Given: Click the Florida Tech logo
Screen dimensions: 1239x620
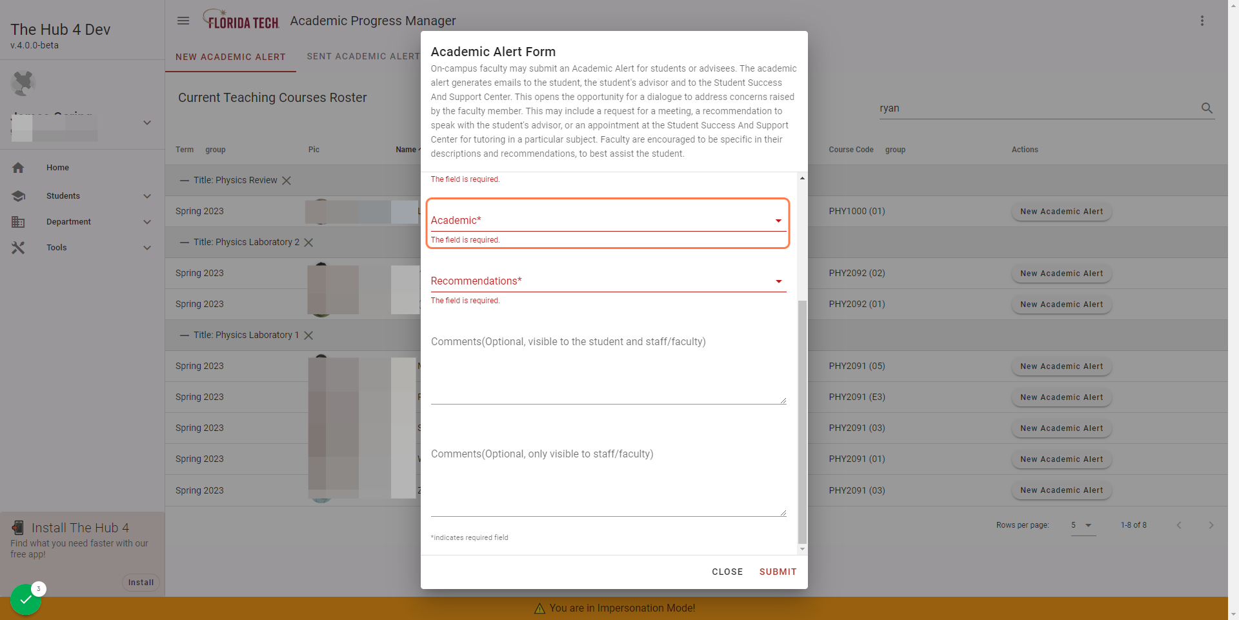Looking at the screenshot, I should 241,19.
